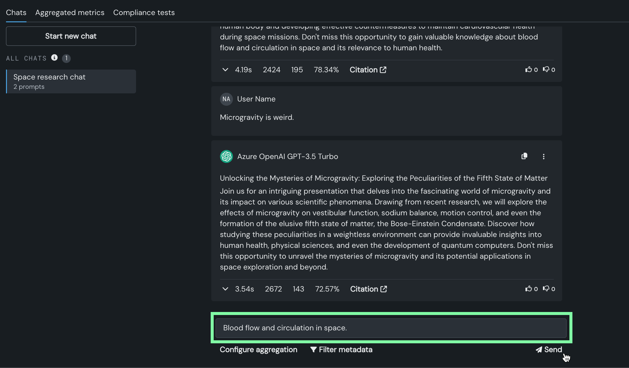Click the All Chats info icon
The image size is (629, 368).
click(54, 58)
